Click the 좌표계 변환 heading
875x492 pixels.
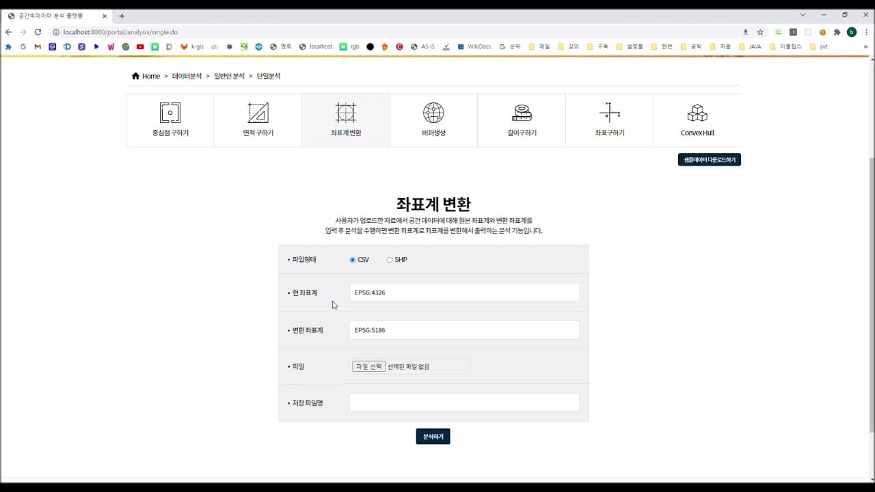tap(433, 204)
